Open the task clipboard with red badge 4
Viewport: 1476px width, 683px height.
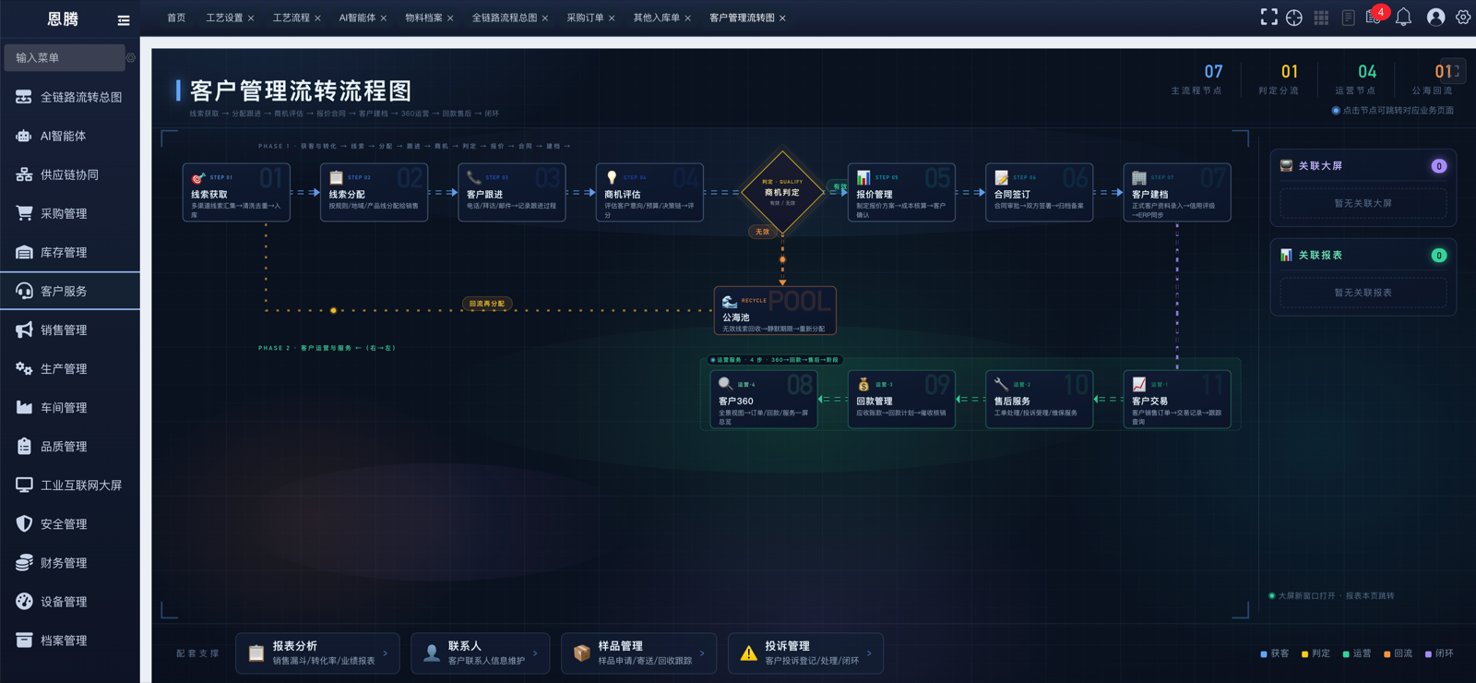pyautogui.click(x=1375, y=17)
